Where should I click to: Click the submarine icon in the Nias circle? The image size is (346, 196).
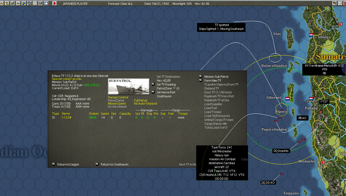click(276, 57)
